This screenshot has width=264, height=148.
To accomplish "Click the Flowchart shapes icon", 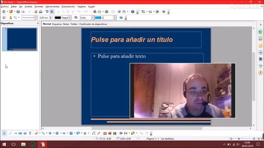I will pyautogui.click(x=71, y=133).
